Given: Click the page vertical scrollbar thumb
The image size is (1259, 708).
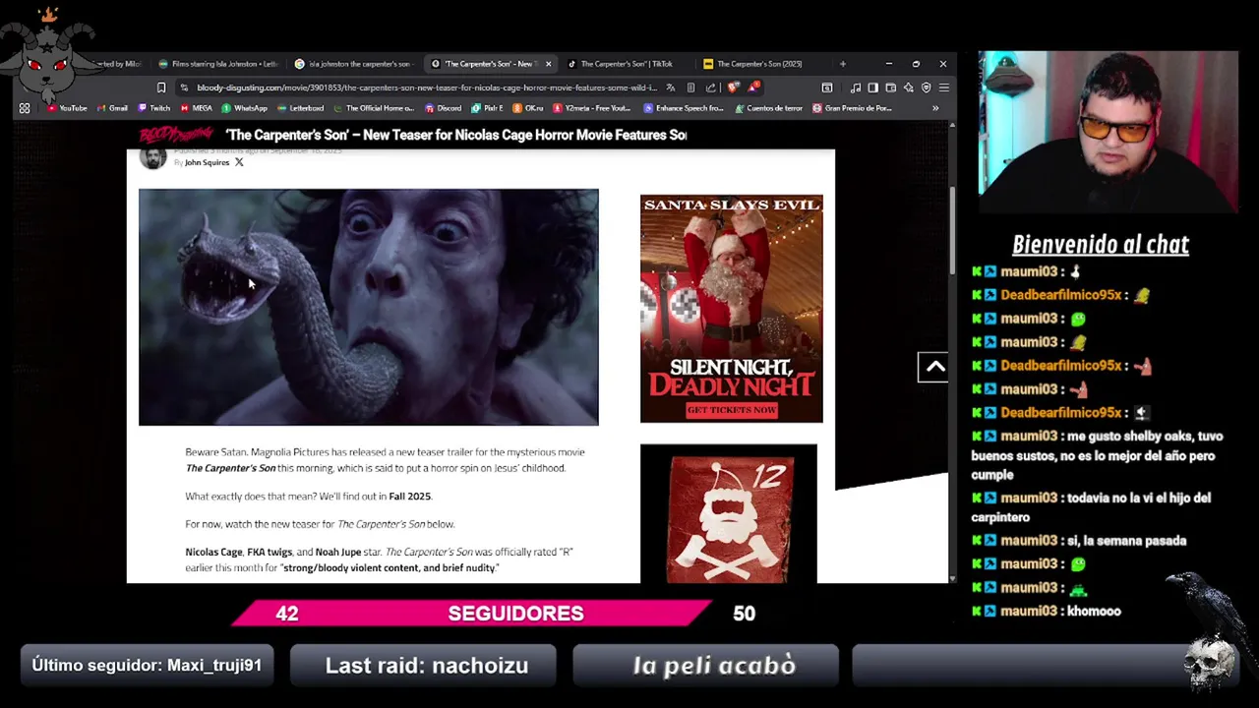Looking at the screenshot, I should [x=951, y=231].
